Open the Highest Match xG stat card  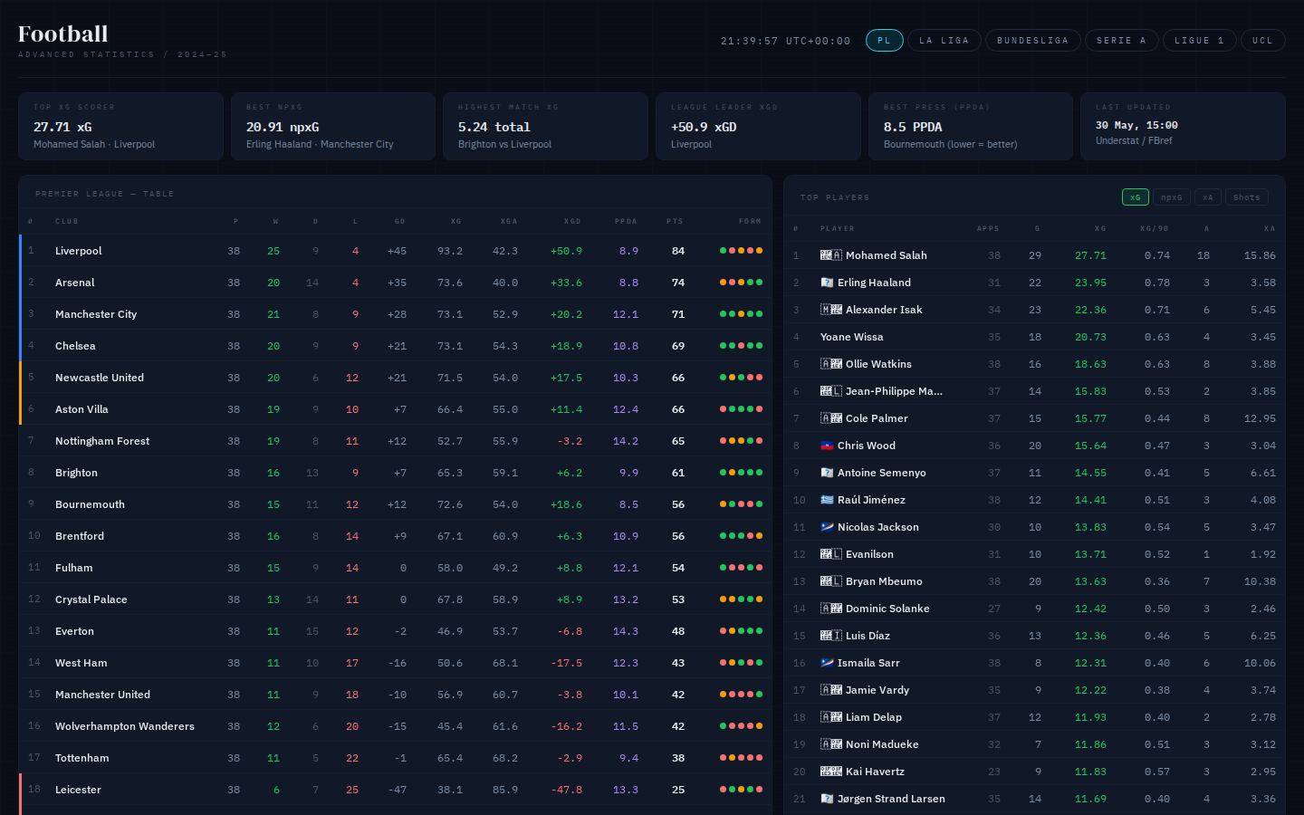click(x=545, y=126)
